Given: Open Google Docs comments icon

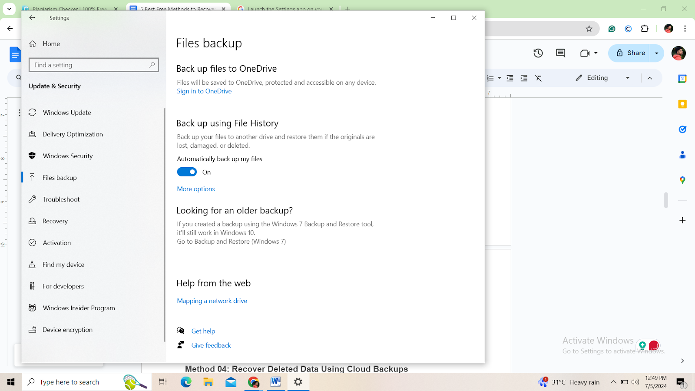Looking at the screenshot, I should pos(561,53).
